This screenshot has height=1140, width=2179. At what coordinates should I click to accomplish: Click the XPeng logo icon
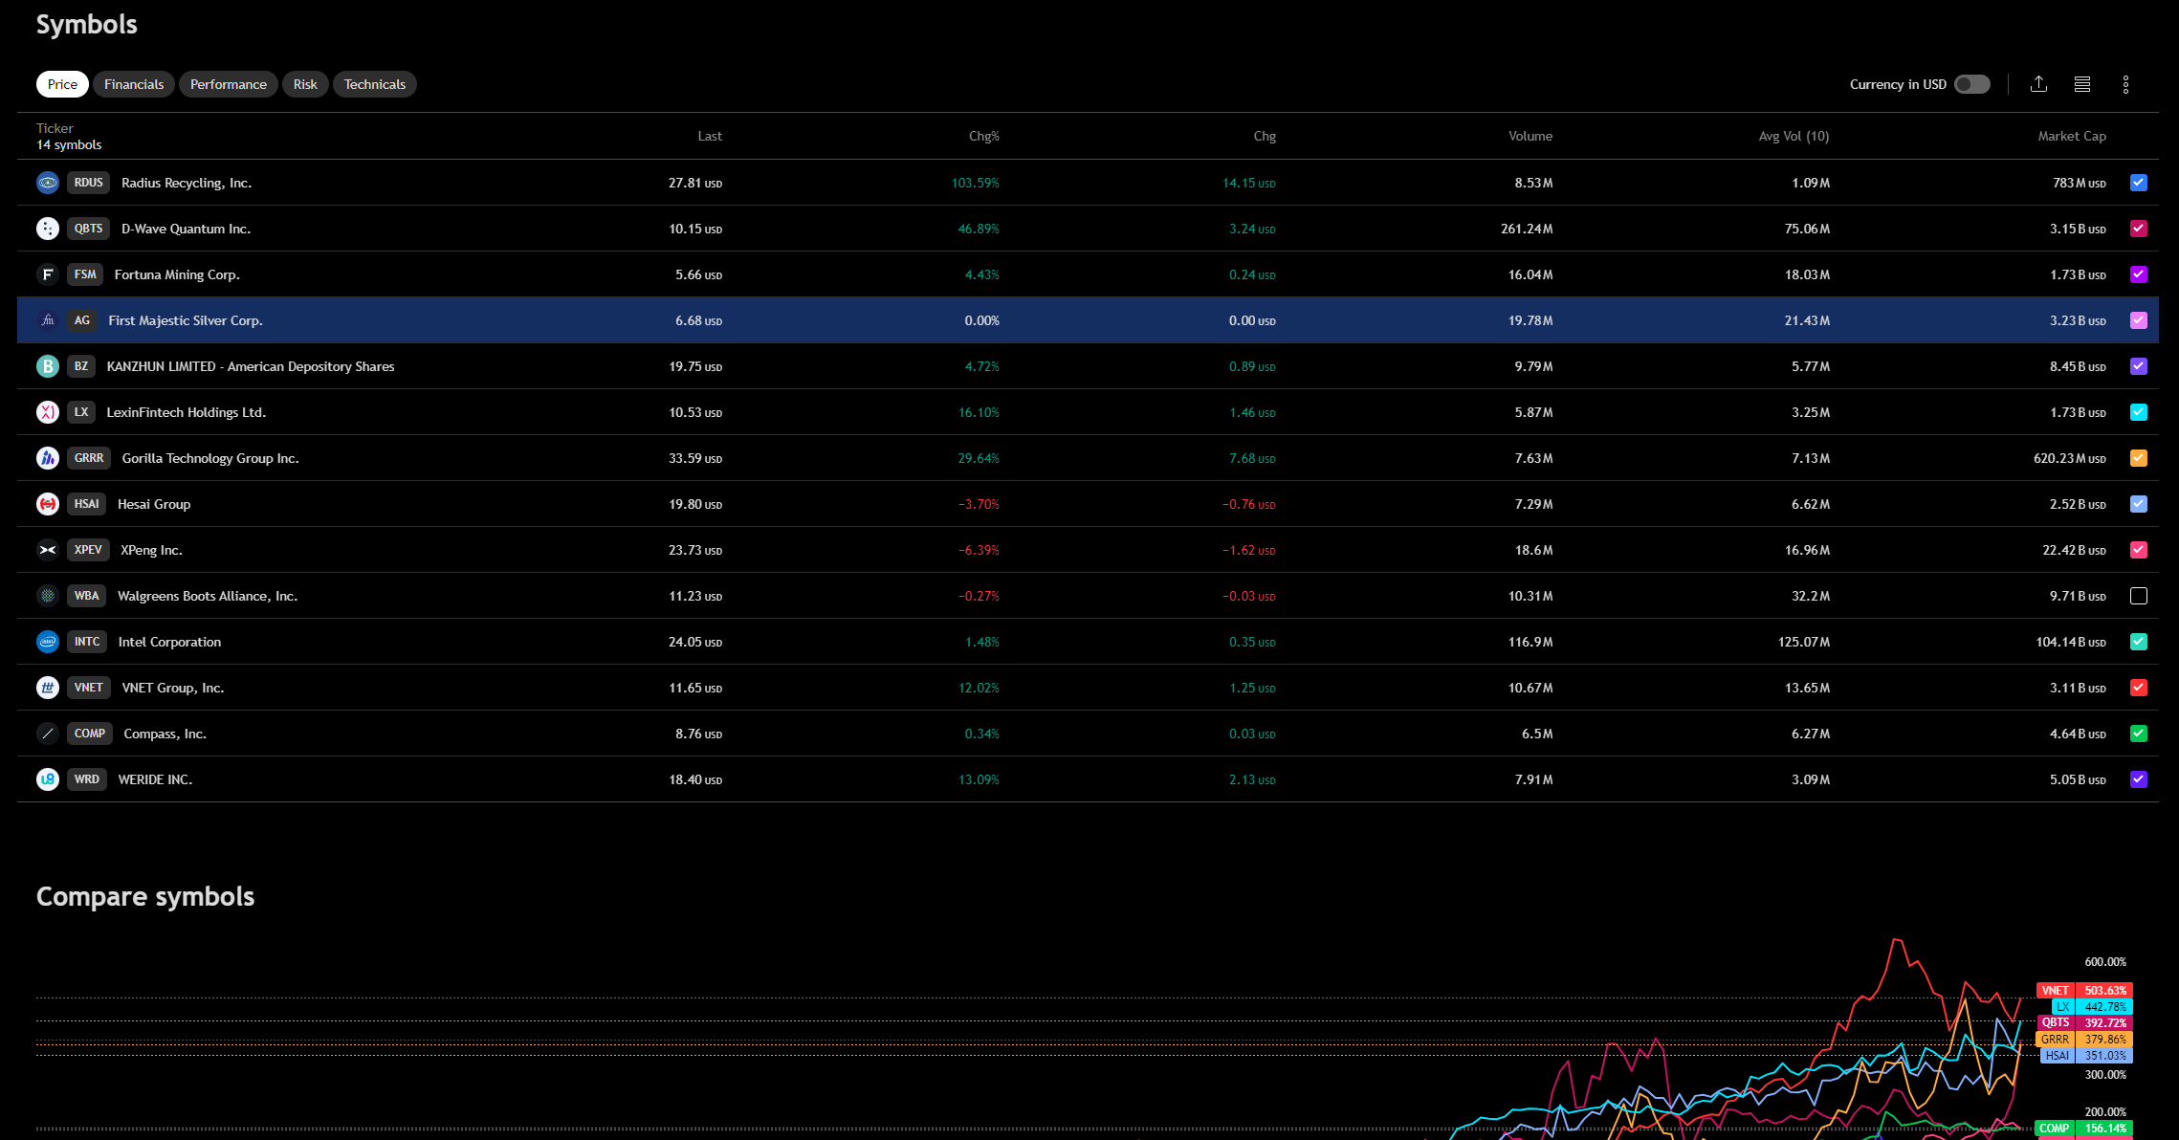(x=48, y=550)
